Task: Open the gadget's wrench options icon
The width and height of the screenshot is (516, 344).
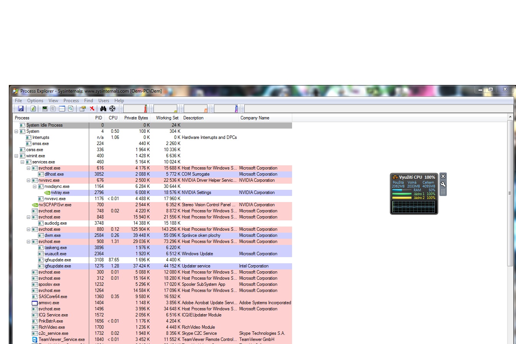Action: pyautogui.click(x=443, y=184)
